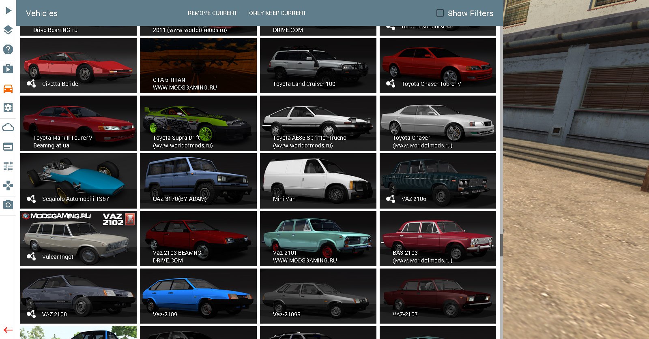Viewport: 649px width, 339px height.
Task: Open the gamepad controls icon in the sidebar
Action: pos(8,185)
